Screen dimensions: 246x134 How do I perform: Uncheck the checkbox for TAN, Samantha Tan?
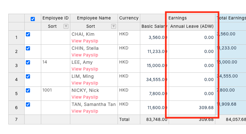tap(28, 105)
